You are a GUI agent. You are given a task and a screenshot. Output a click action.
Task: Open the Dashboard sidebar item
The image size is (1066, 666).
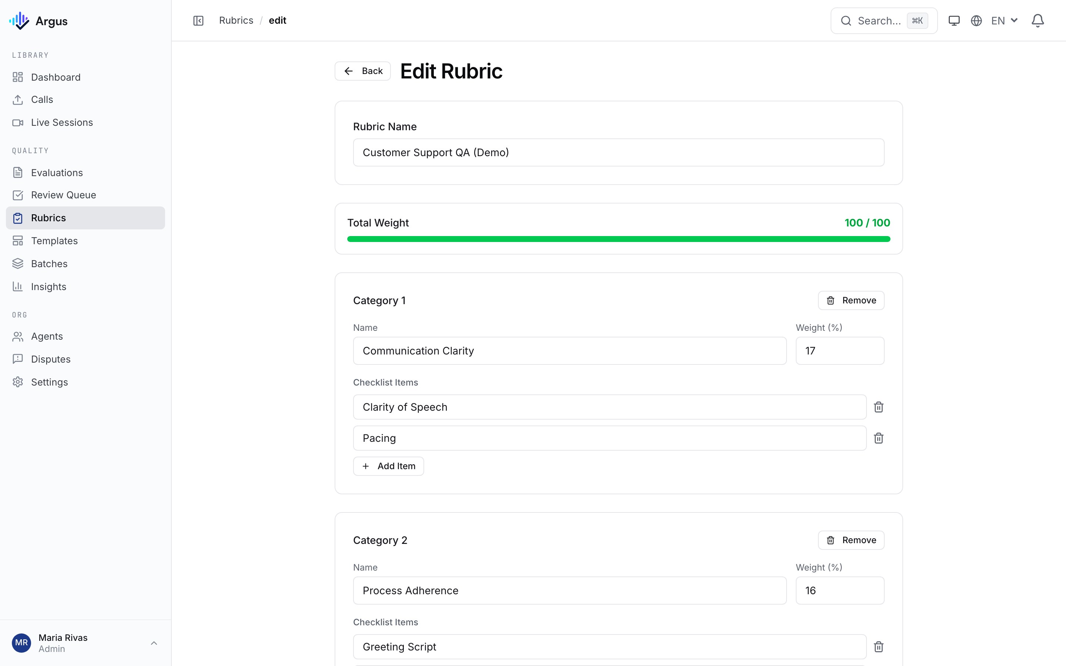click(x=86, y=77)
